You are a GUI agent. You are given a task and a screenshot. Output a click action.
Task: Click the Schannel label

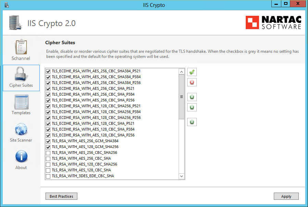pyautogui.click(x=21, y=59)
